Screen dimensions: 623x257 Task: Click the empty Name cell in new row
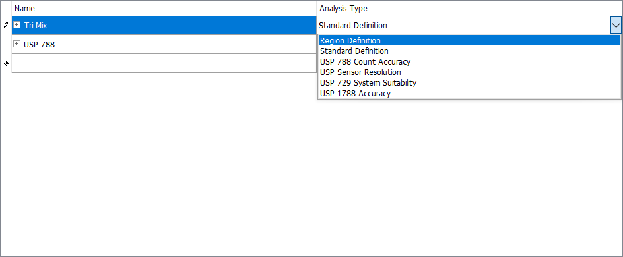pos(164,63)
